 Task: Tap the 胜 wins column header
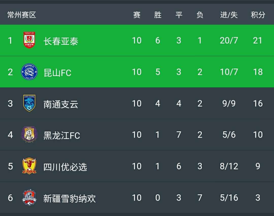coord(158,15)
